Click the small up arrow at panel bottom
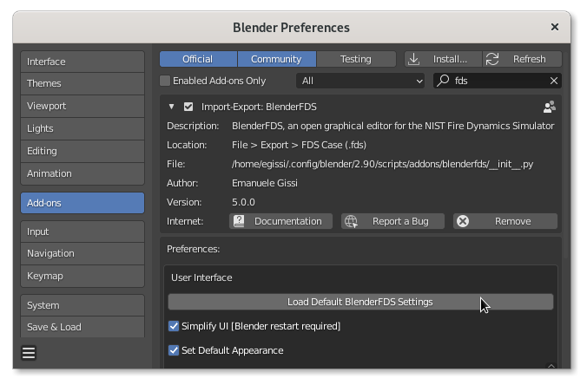587x385 pixels. [x=551, y=366]
